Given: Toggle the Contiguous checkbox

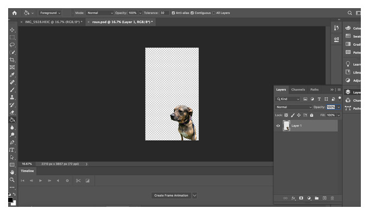Looking at the screenshot, I should click(x=192, y=13).
